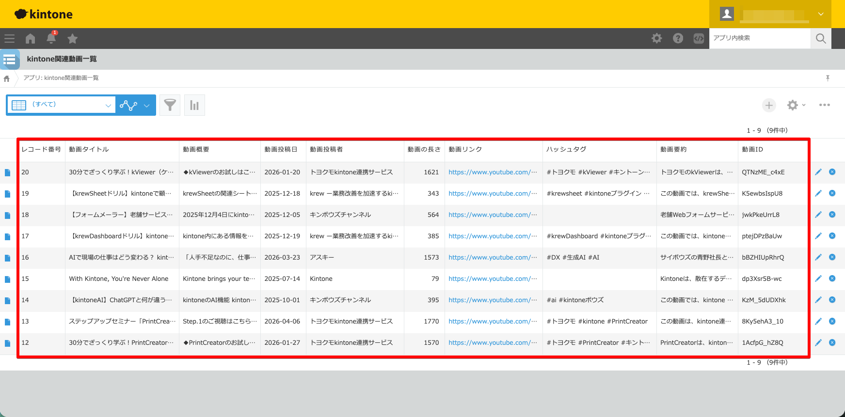This screenshot has height=417, width=845.
Task: Select video length cell '1770'
Action: (x=431, y=321)
